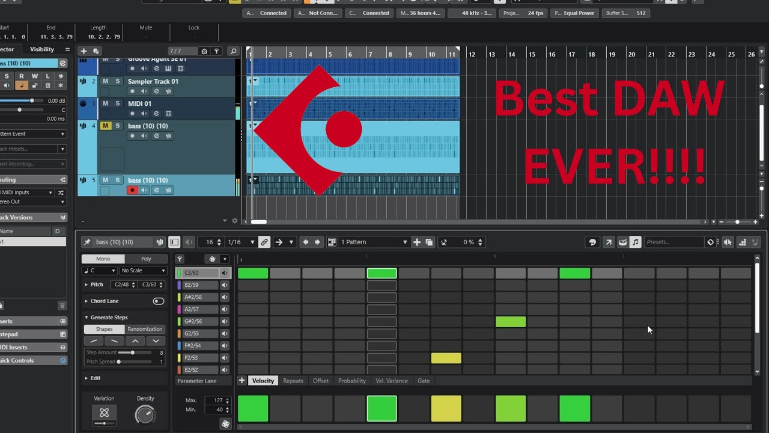Screen dimensions: 769x433
Task: Click pin icon beside bass (10) (10) in pattern editor
Action: point(87,242)
